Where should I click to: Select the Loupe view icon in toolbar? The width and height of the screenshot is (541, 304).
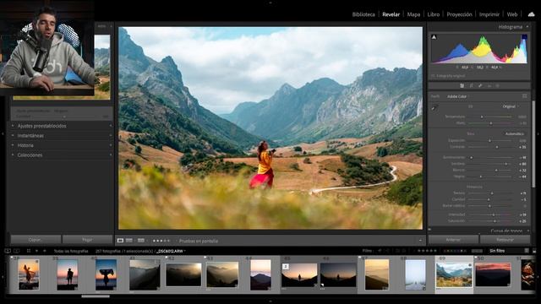[x=120, y=240]
